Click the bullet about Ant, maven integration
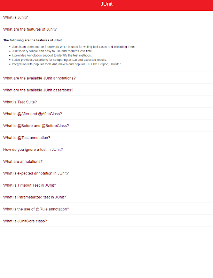 tap(66, 64)
